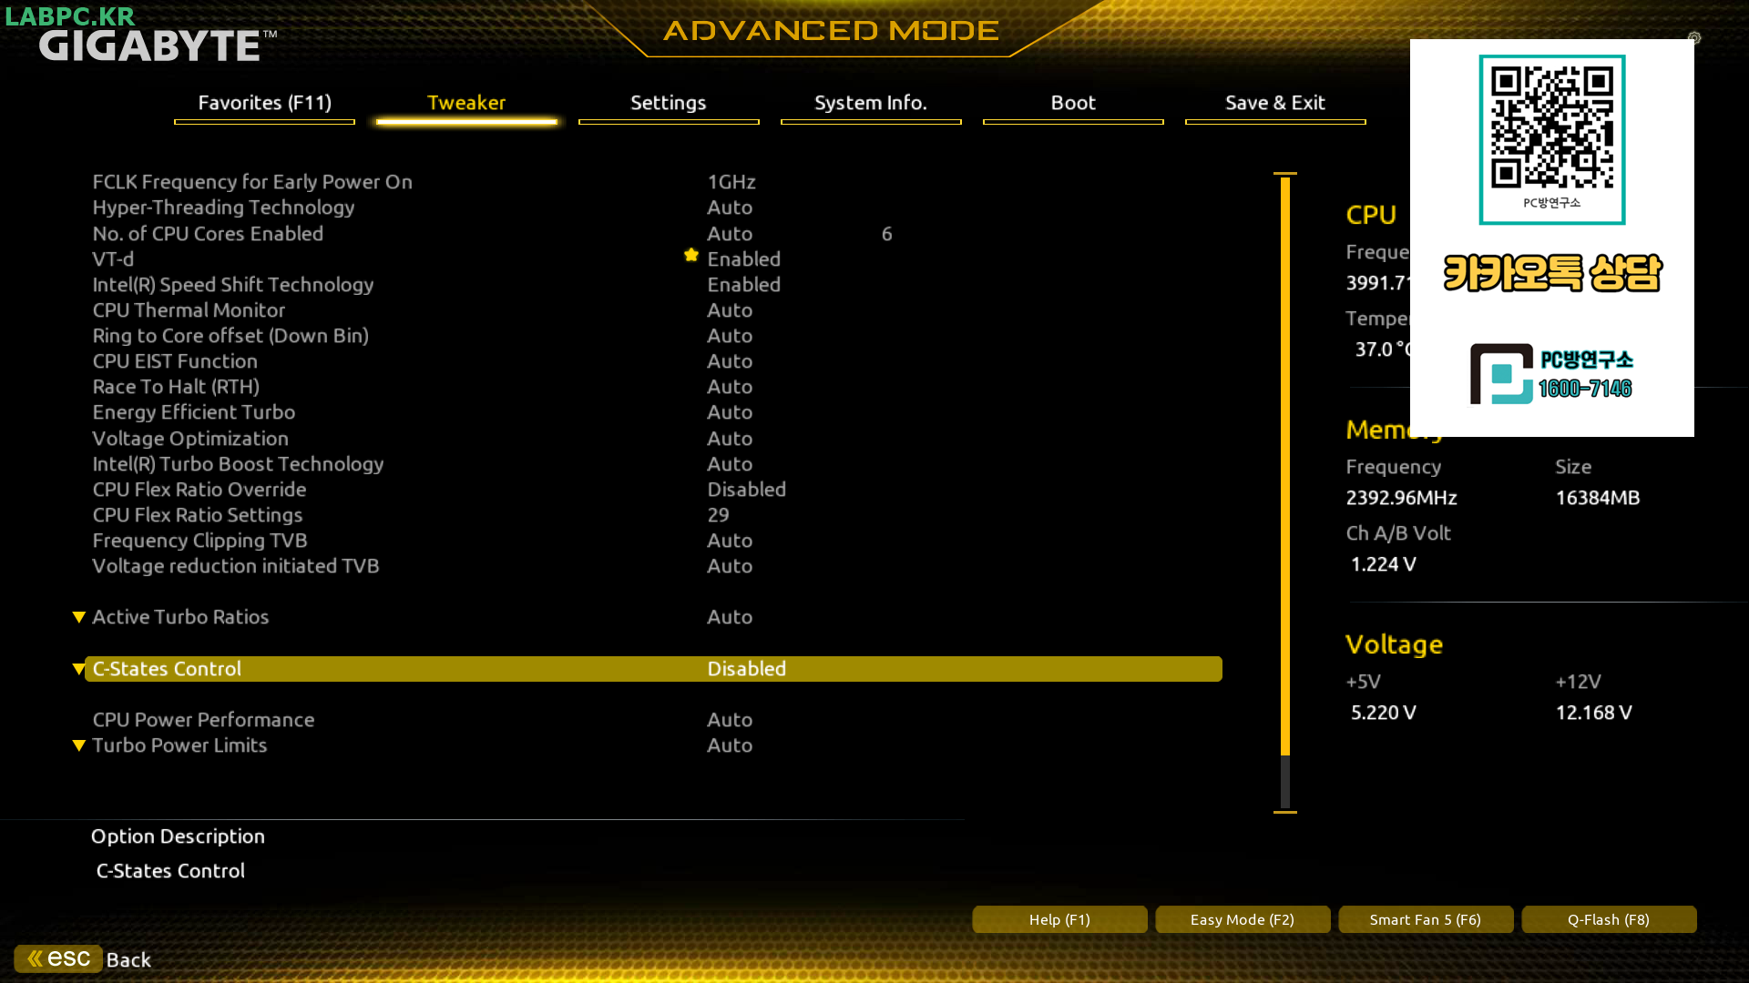The height and width of the screenshot is (983, 1749).
Task: Click the PC방연구소 logo icon
Action: (x=1501, y=373)
